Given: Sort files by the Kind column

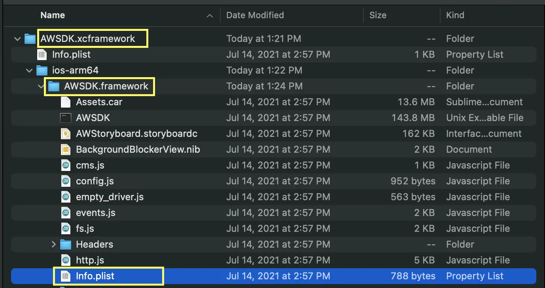Looking at the screenshot, I should coord(455,15).
